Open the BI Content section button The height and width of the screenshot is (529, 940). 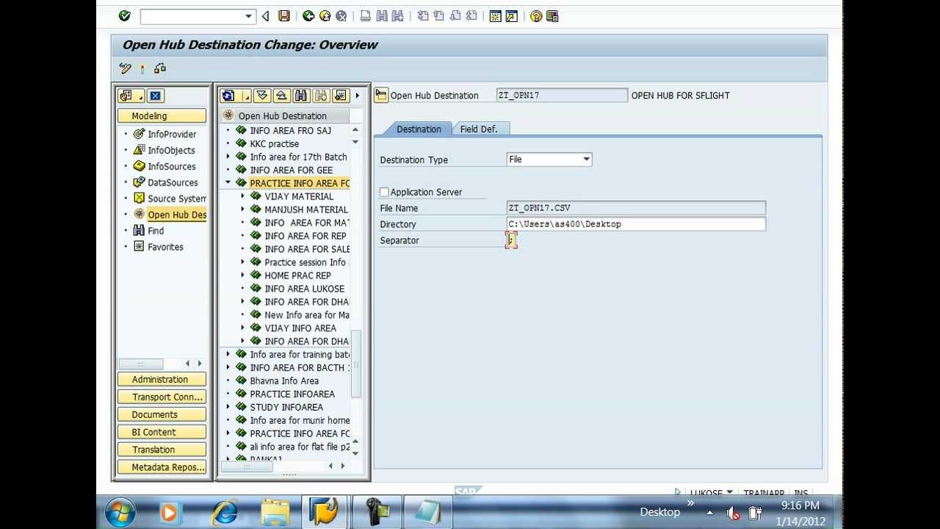(162, 432)
